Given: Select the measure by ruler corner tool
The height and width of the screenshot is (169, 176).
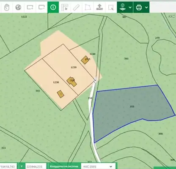Looking at the screenshot, I should [65, 7].
